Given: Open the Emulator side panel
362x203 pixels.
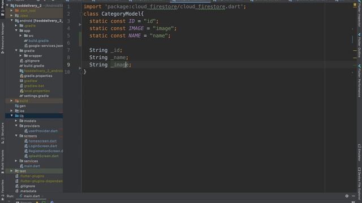Looking at the screenshot, I should coord(359,153).
